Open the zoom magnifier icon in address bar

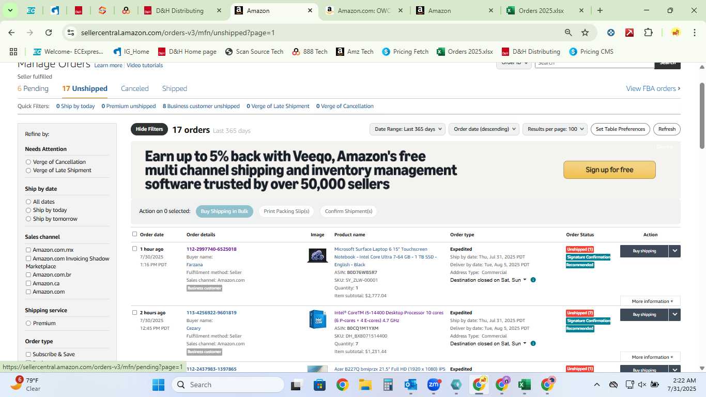coord(568,33)
